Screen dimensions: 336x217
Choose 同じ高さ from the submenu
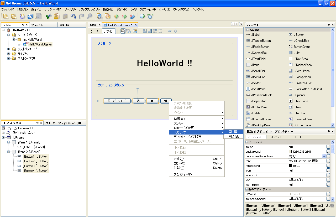[x=233, y=136]
